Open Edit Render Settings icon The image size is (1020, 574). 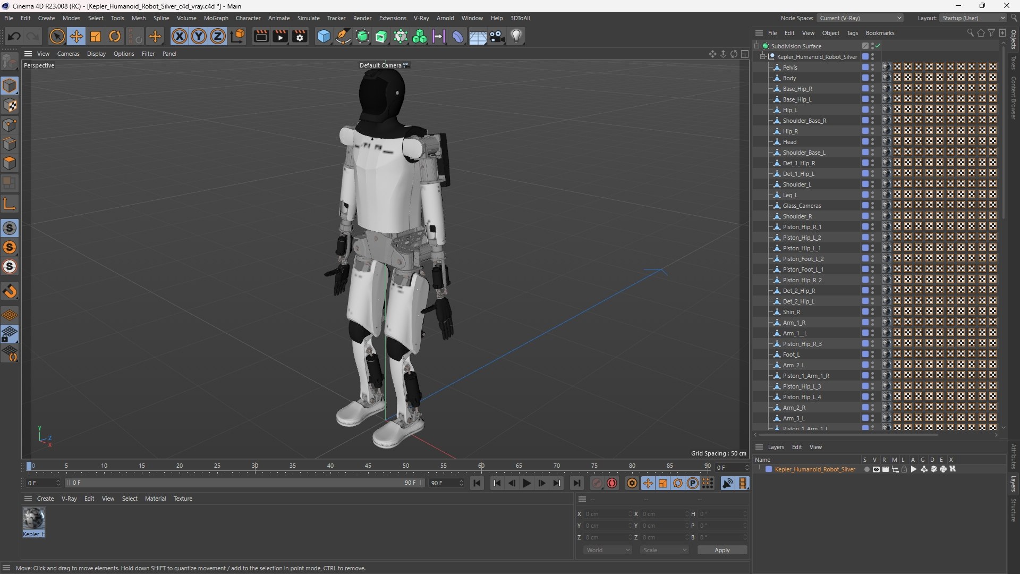(300, 36)
